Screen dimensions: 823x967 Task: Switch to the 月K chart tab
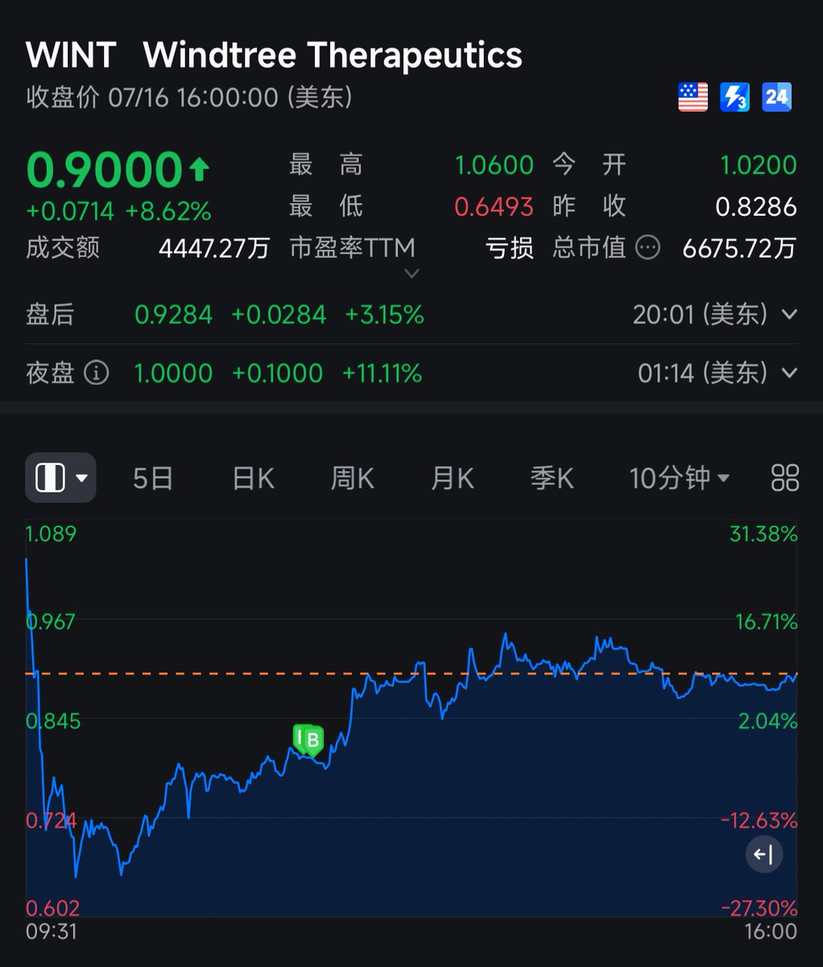tap(453, 479)
